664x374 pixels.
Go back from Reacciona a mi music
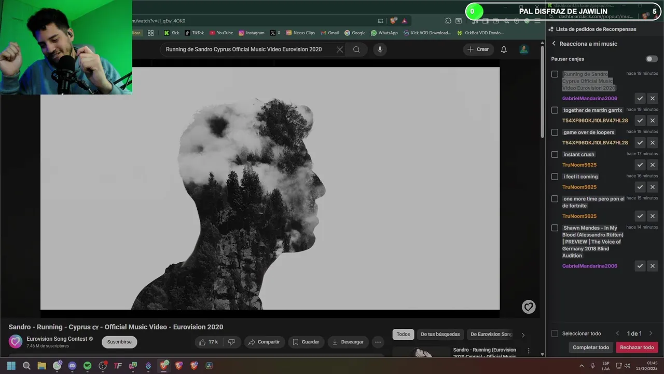tap(554, 44)
